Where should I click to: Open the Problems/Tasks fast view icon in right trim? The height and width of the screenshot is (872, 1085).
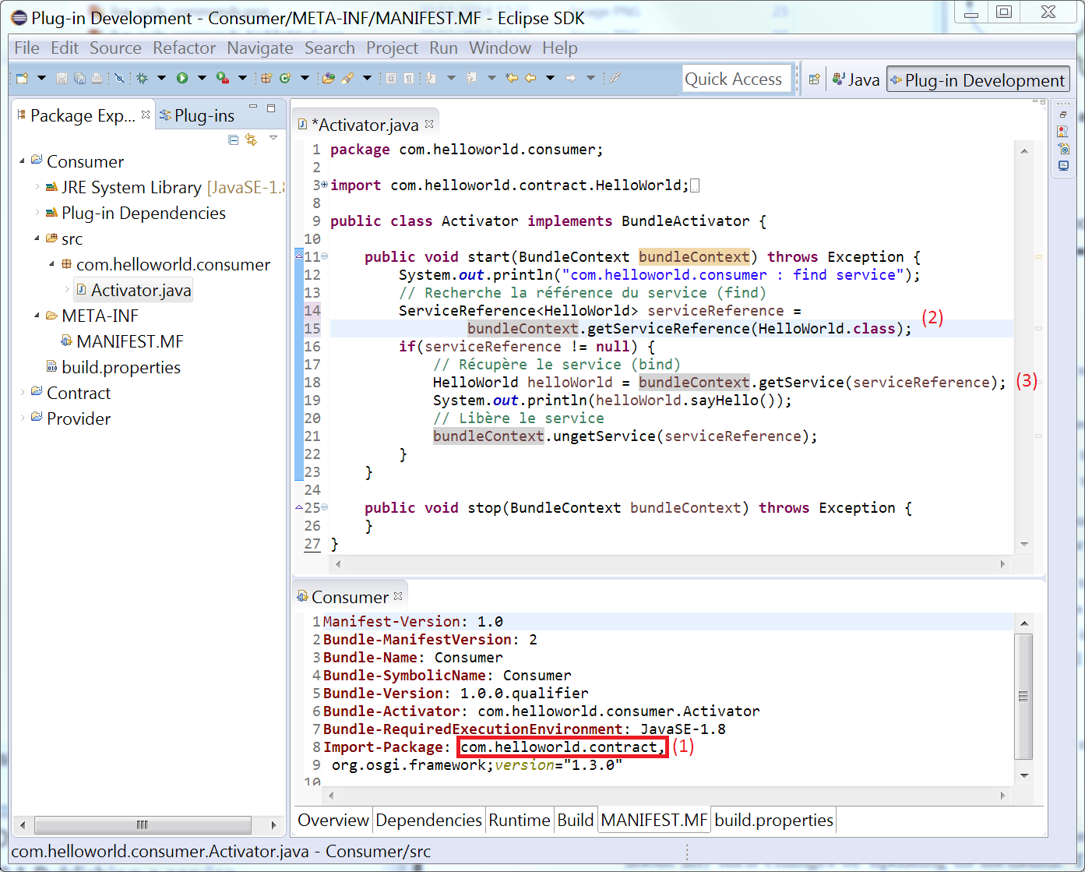coord(1063,132)
